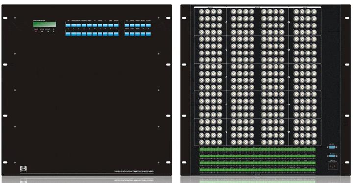This screenshot has height=183, width=353.
Task: Push the ALL button in the right button group
Action: point(127,25)
